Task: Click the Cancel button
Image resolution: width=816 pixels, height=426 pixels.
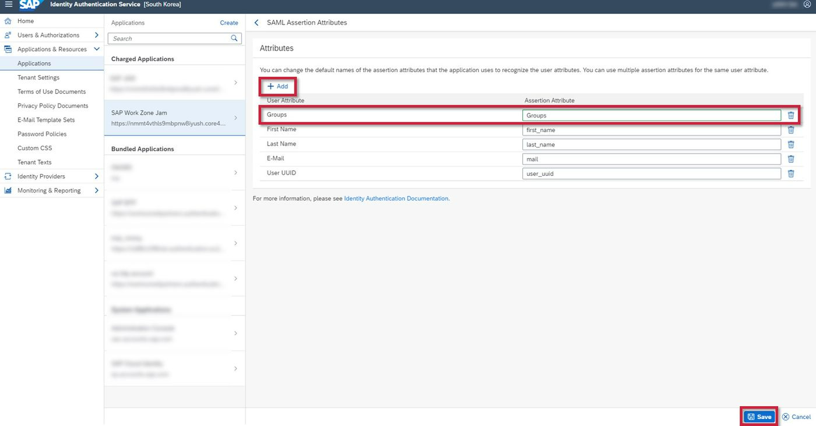Action: (x=796, y=417)
